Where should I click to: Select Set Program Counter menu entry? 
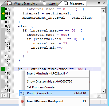point(54,87)
